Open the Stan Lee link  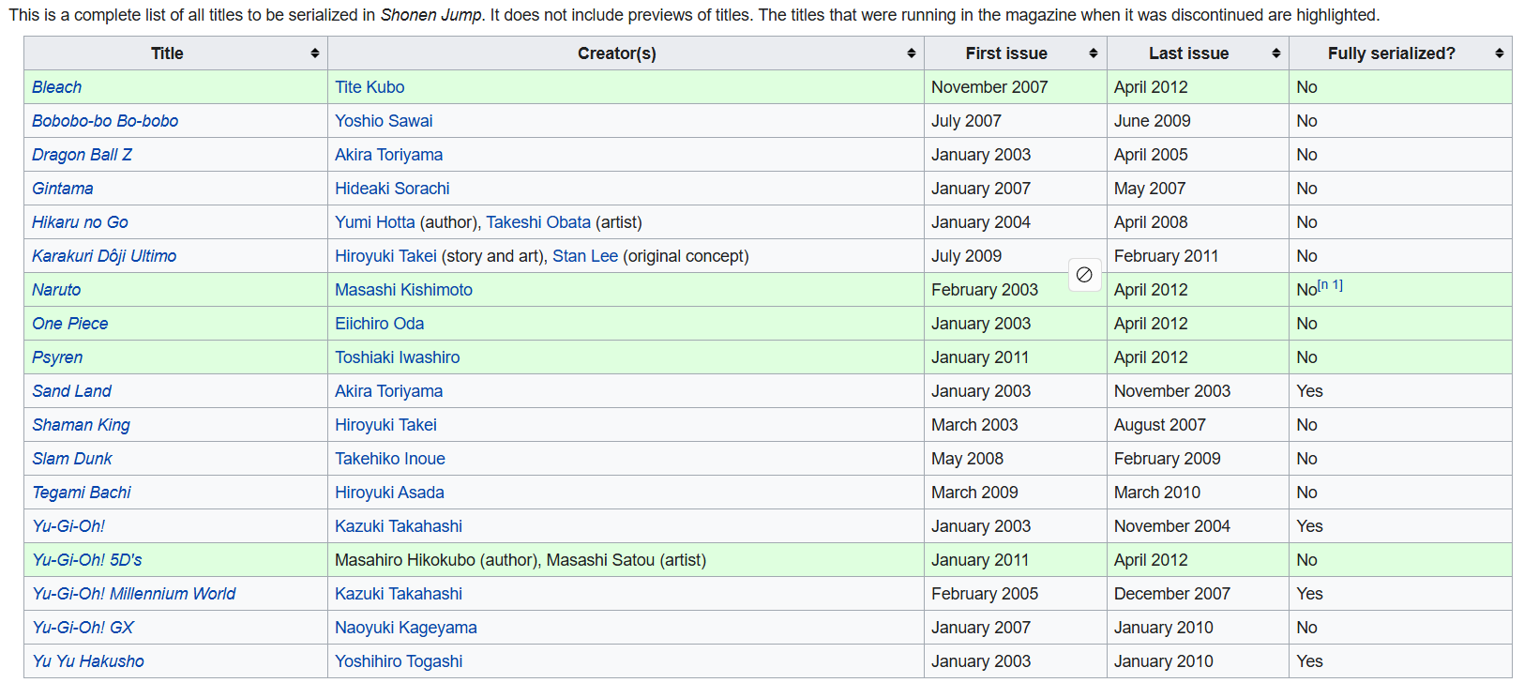(x=585, y=256)
